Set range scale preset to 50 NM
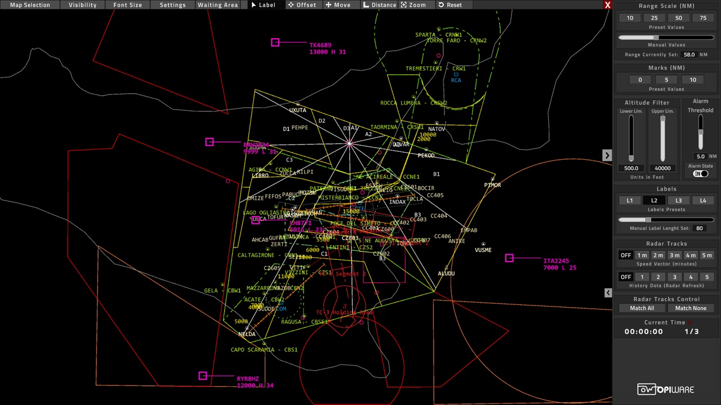The height and width of the screenshot is (405, 721). (x=679, y=18)
